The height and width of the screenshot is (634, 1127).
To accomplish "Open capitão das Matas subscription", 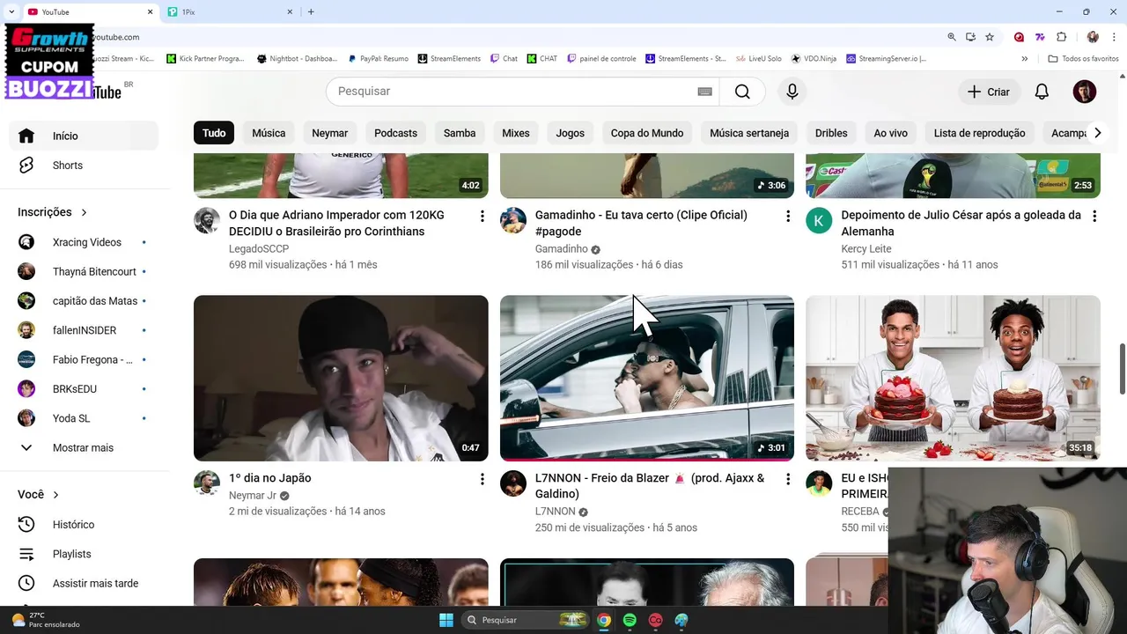I will [84, 301].
